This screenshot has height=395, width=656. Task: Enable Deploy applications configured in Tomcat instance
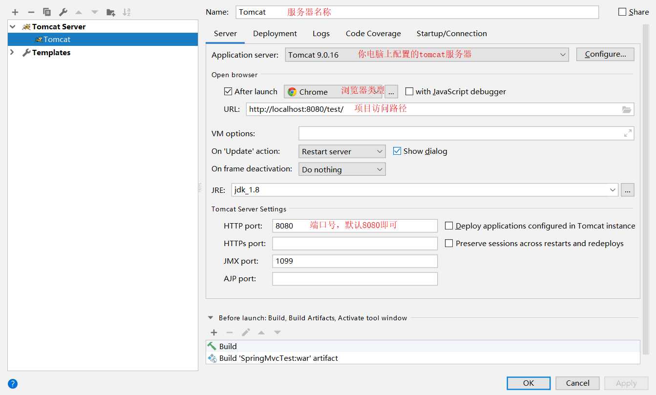point(449,226)
